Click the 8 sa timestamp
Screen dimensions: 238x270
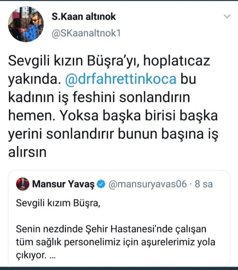click(x=204, y=184)
